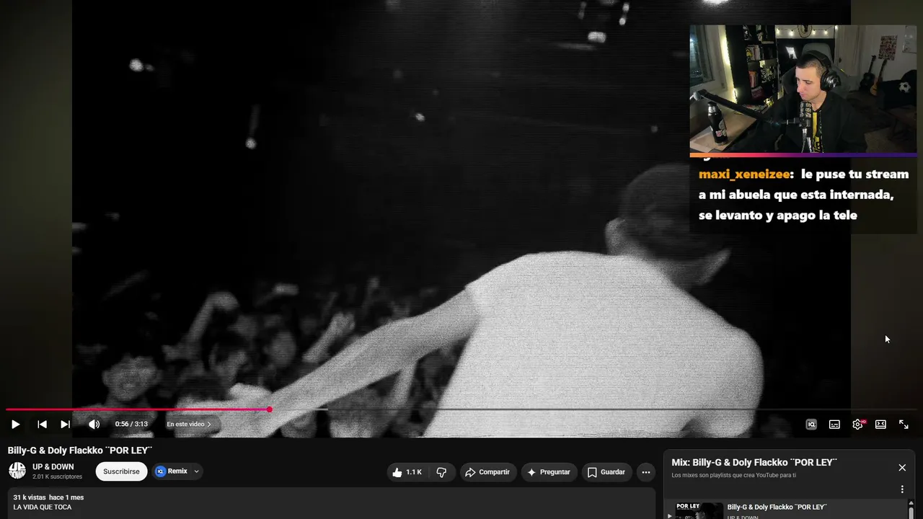Select the POR LEY playlist thumbnail

699,510
